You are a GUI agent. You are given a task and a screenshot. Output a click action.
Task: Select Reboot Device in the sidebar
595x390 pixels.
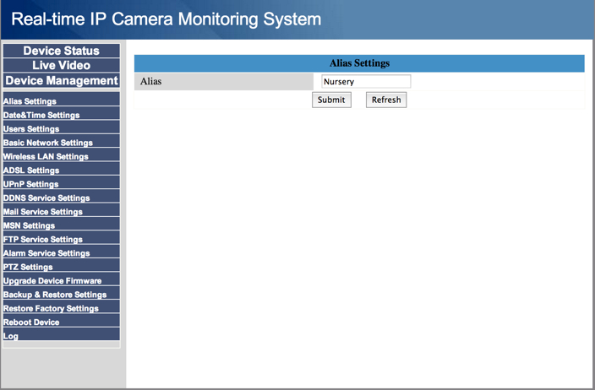(61, 321)
